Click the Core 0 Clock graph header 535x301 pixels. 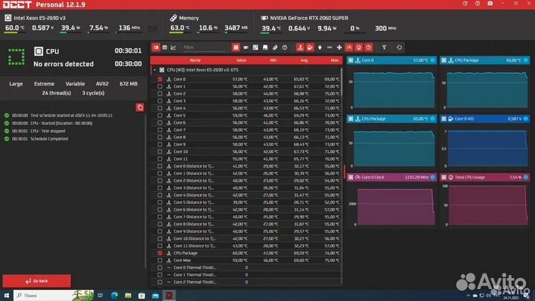[392, 178]
